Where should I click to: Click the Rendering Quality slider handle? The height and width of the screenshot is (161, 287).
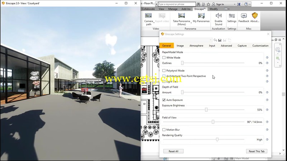(x=217, y=140)
